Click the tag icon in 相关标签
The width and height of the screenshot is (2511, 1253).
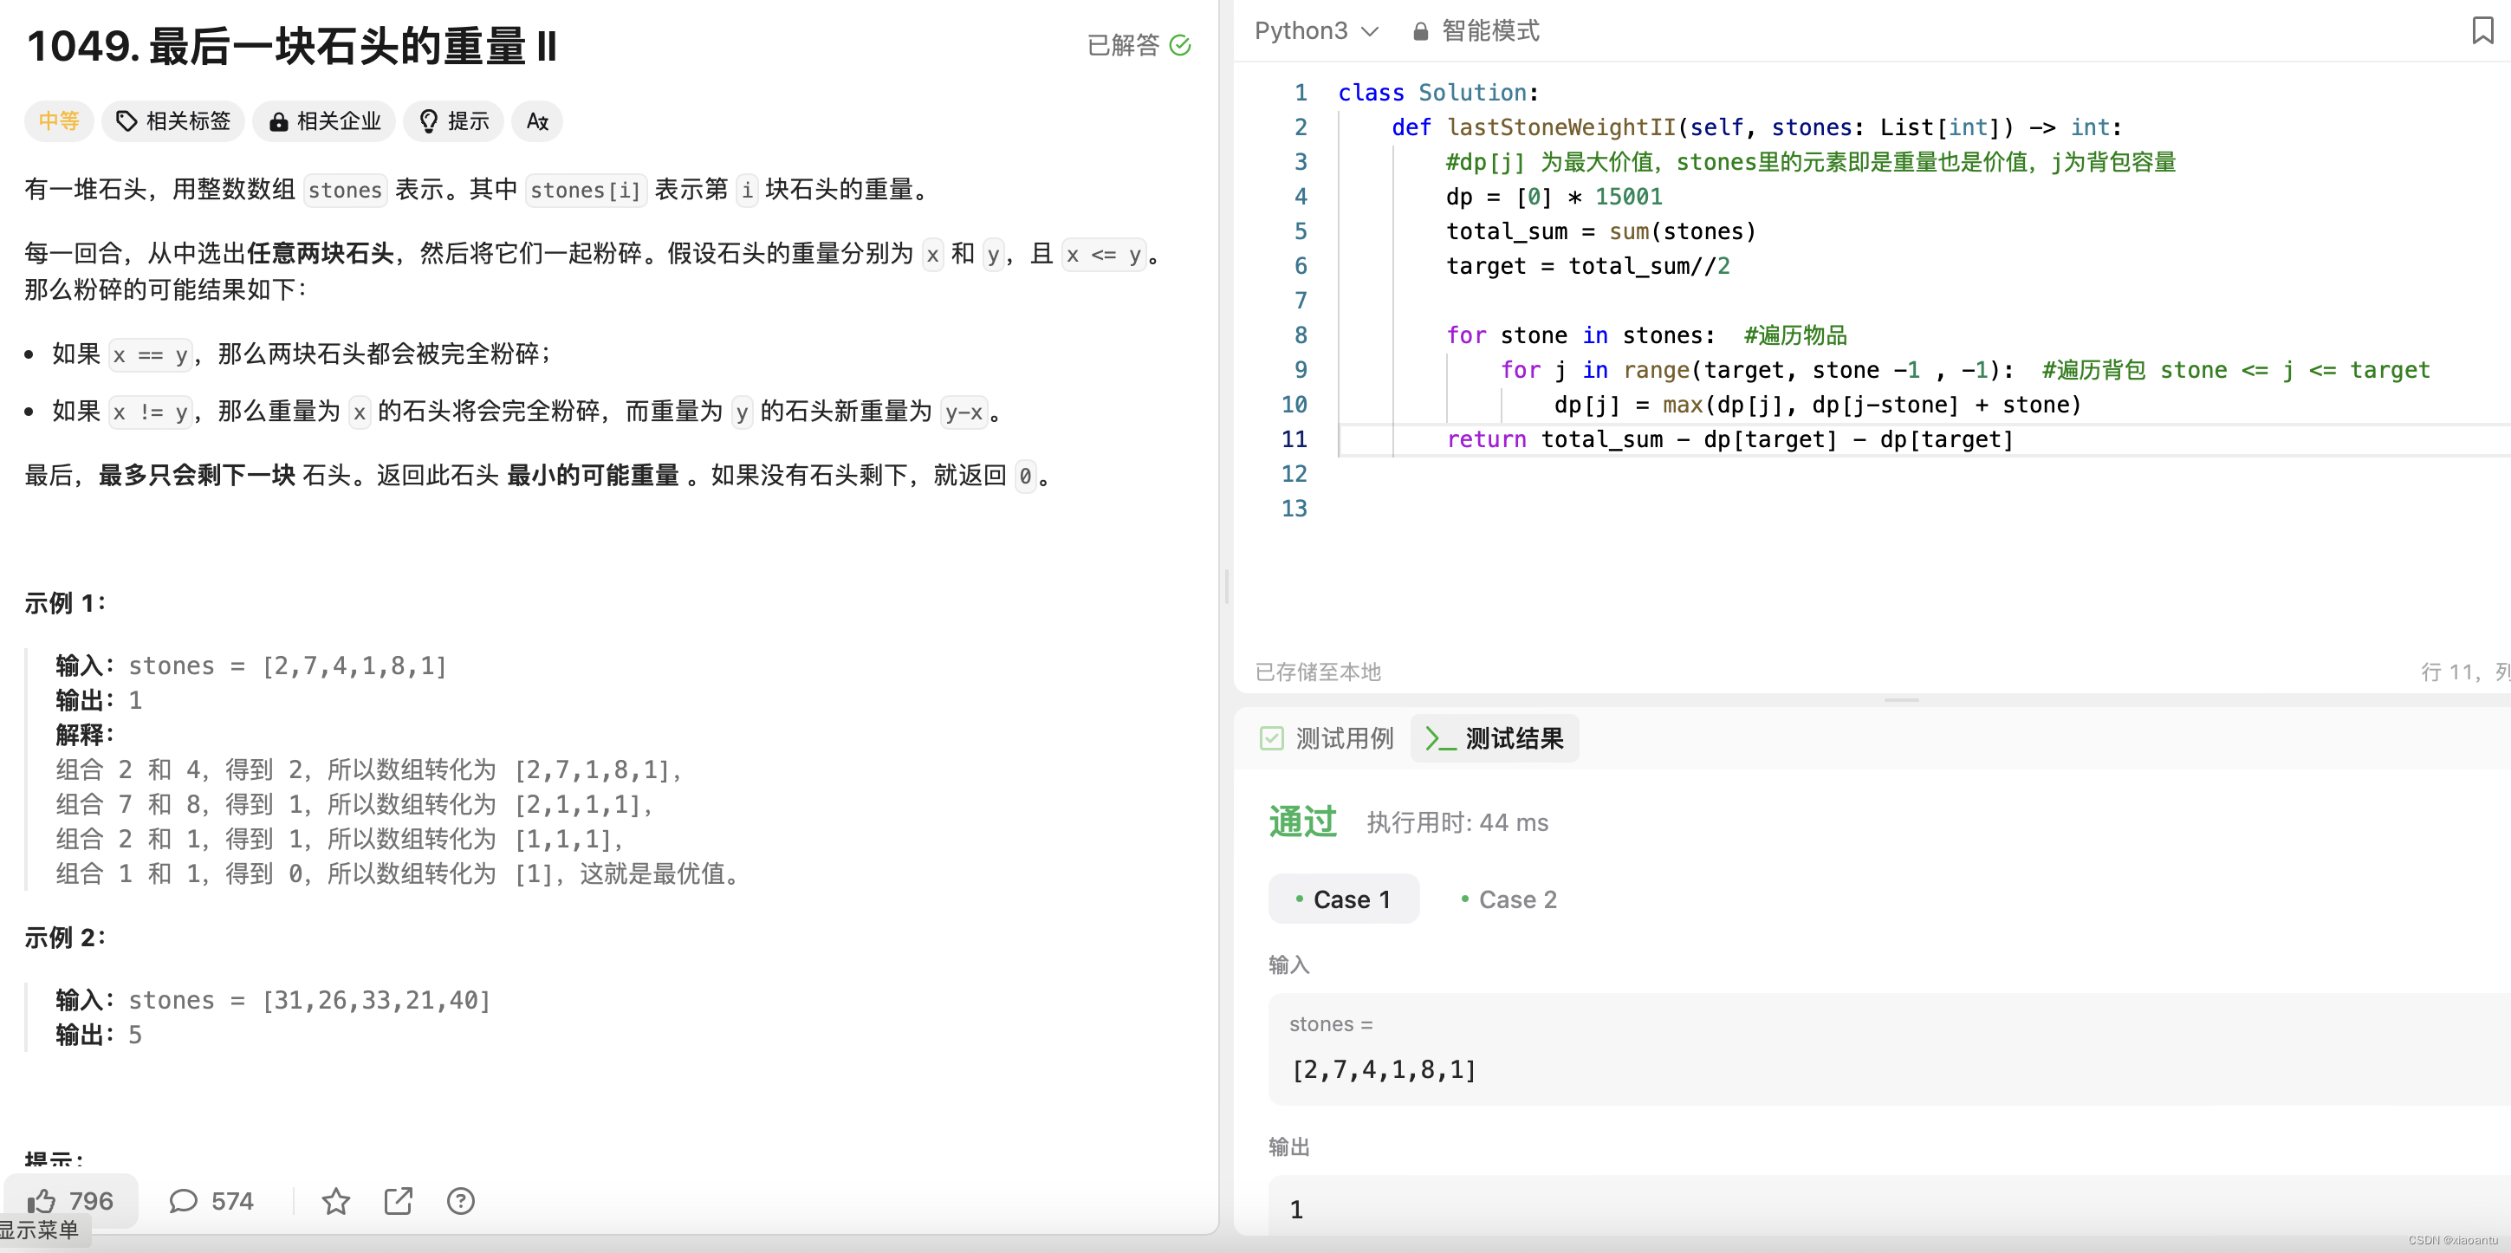[x=126, y=121]
